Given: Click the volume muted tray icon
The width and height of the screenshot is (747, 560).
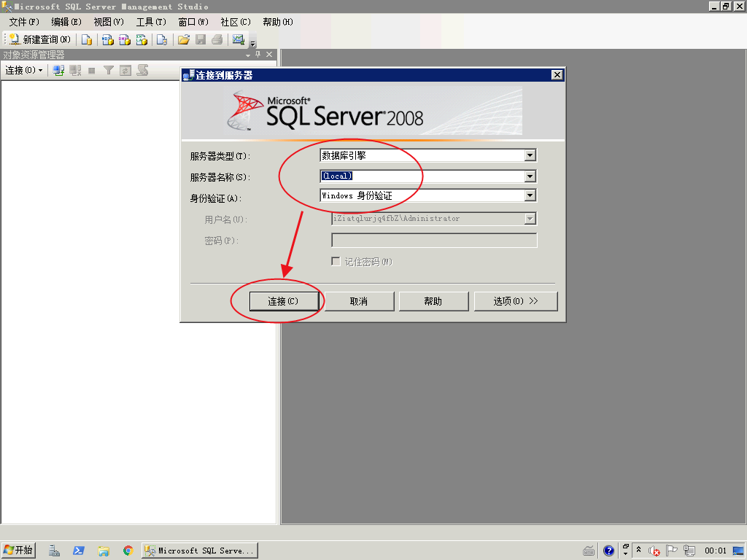Looking at the screenshot, I should 654,551.
